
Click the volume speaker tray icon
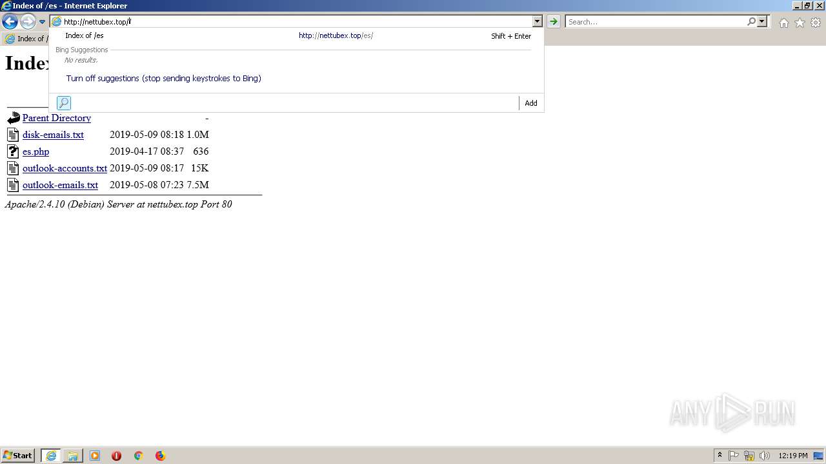click(765, 456)
